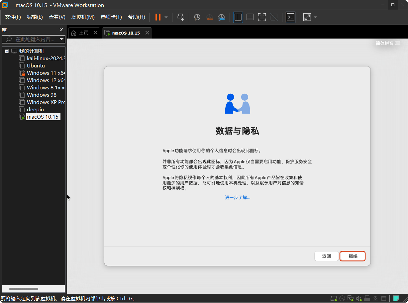Click the hard disk status icon
The width and height of the screenshot is (408, 303).
click(334, 298)
